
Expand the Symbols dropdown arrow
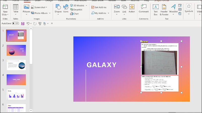[189, 14]
